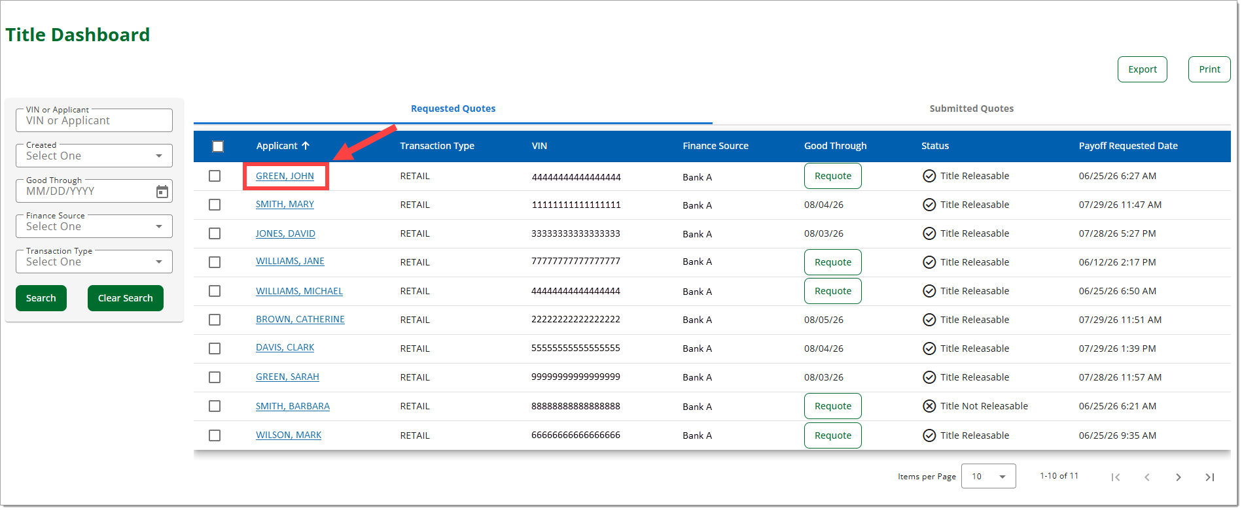Viewport: 1242px width, 510px height.
Task: Sort by the VIN column header
Action: (x=539, y=146)
